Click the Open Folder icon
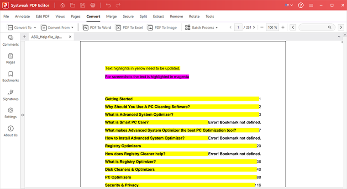 (x=73, y=5)
